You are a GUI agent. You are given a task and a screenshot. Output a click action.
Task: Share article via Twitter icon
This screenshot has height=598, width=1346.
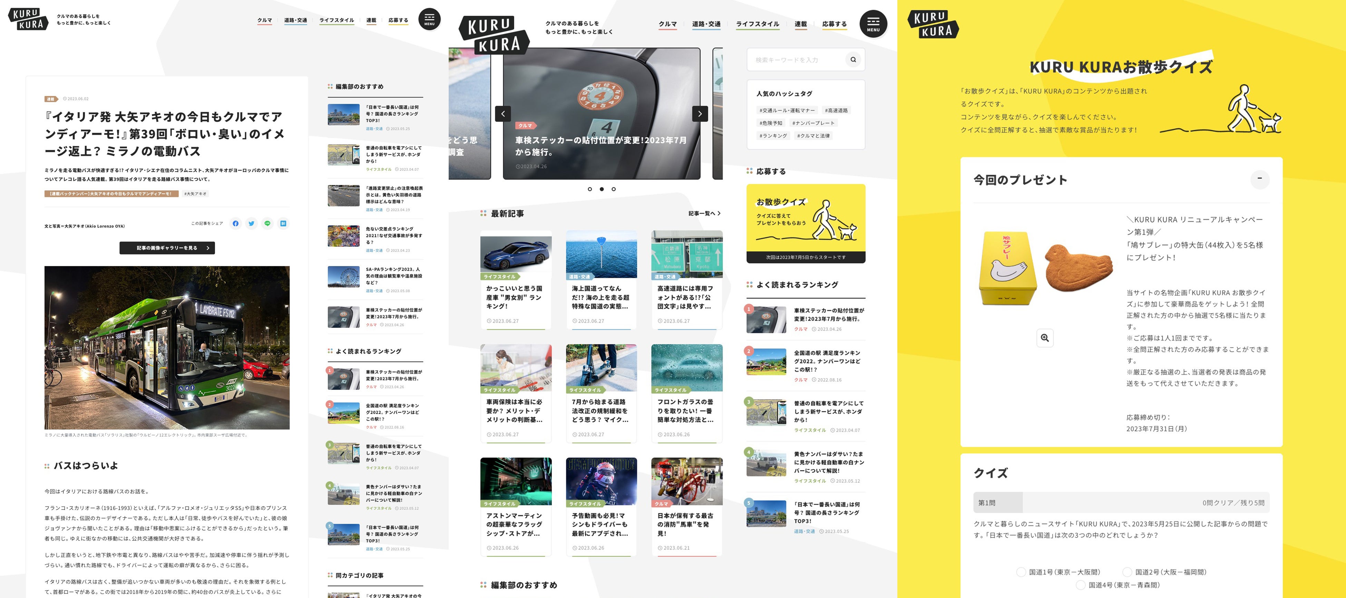(x=251, y=224)
